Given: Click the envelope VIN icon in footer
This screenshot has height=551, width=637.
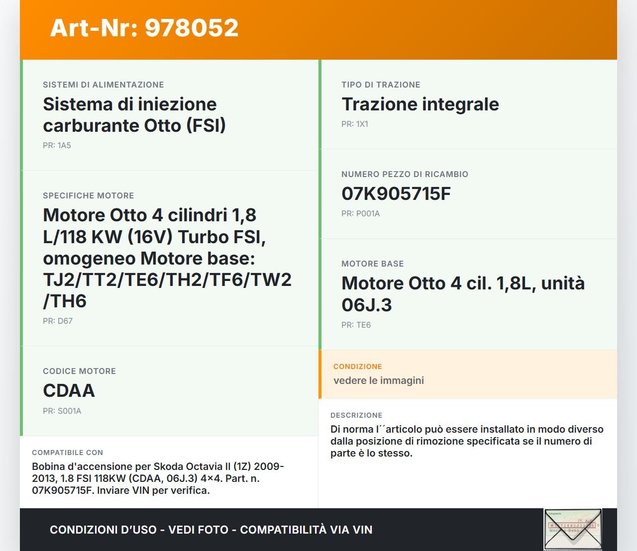Looking at the screenshot, I should click(x=573, y=529).
